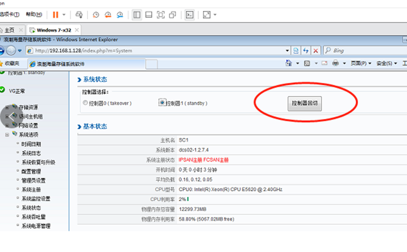Click the red stop loading icon
The height and width of the screenshot is (252, 407).
point(316,50)
